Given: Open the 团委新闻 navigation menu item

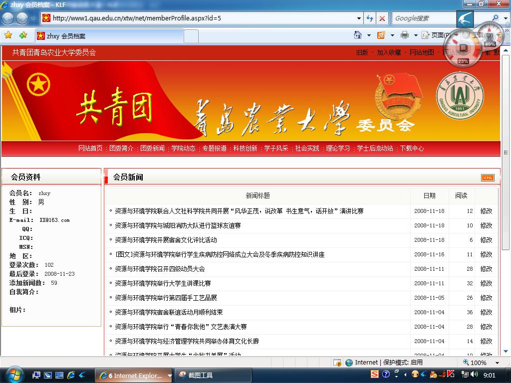Looking at the screenshot, I should (x=152, y=148).
